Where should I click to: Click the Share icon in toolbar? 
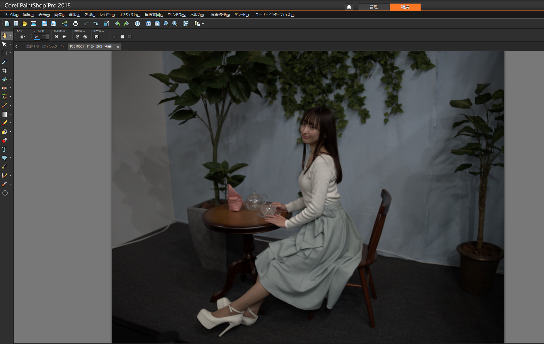(64, 24)
